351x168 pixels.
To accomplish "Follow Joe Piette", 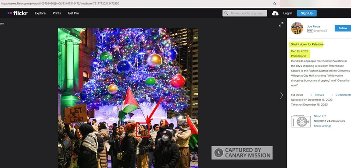I will tap(343, 28).
